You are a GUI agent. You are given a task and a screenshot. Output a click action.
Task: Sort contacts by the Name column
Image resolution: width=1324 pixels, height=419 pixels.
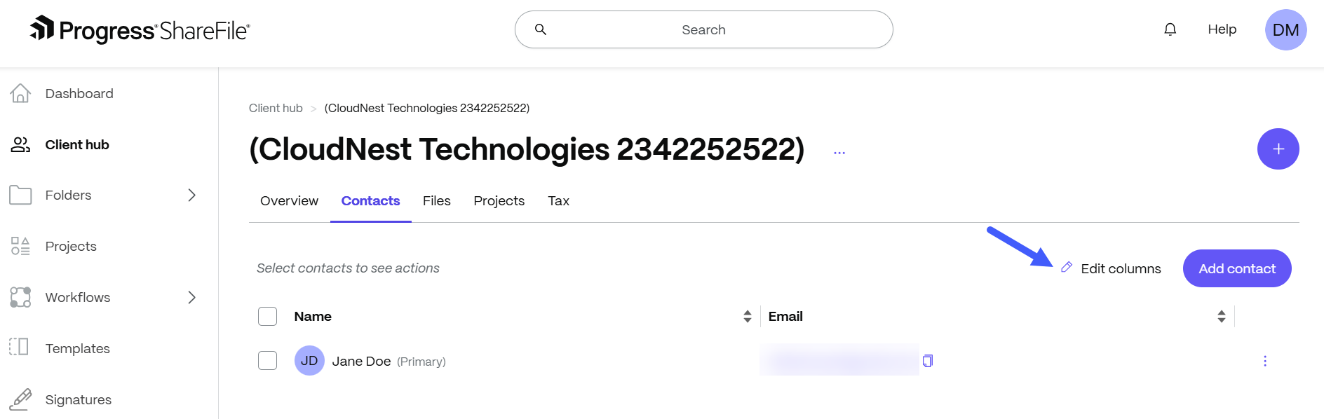[x=748, y=317]
